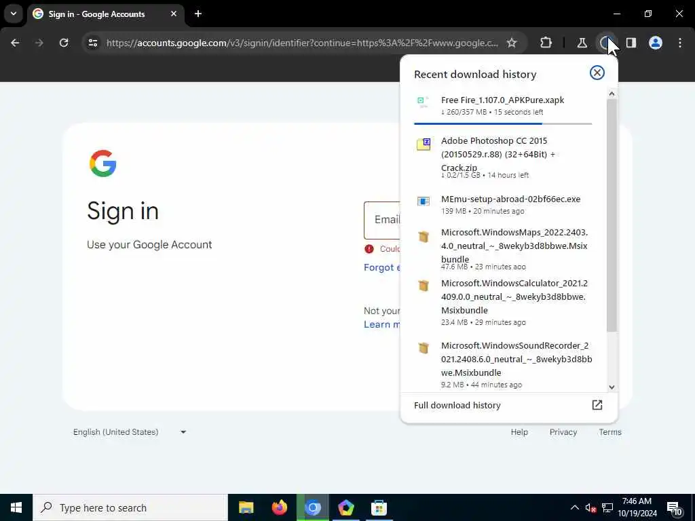The width and height of the screenshot is (695, 521).
Task: Bookmark this page with the star icon
Action: (x=512, y=43)
